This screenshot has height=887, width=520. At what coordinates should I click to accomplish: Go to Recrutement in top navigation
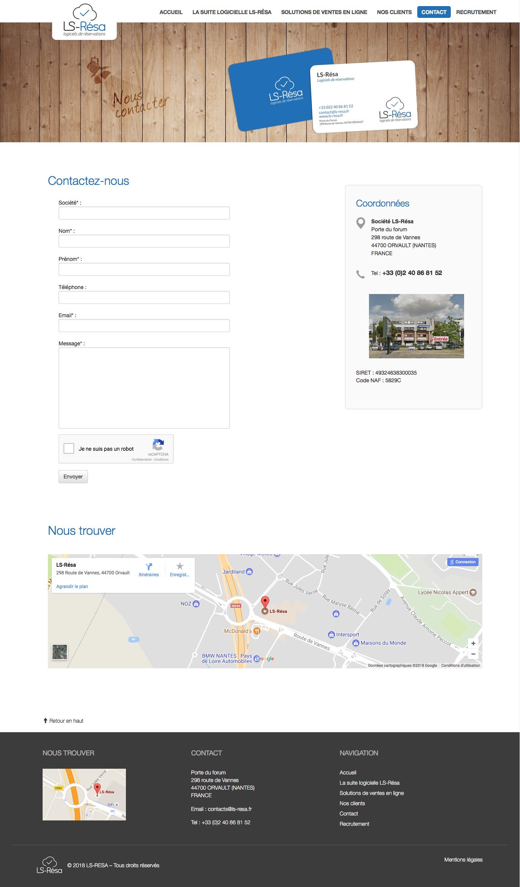point(476,12)
